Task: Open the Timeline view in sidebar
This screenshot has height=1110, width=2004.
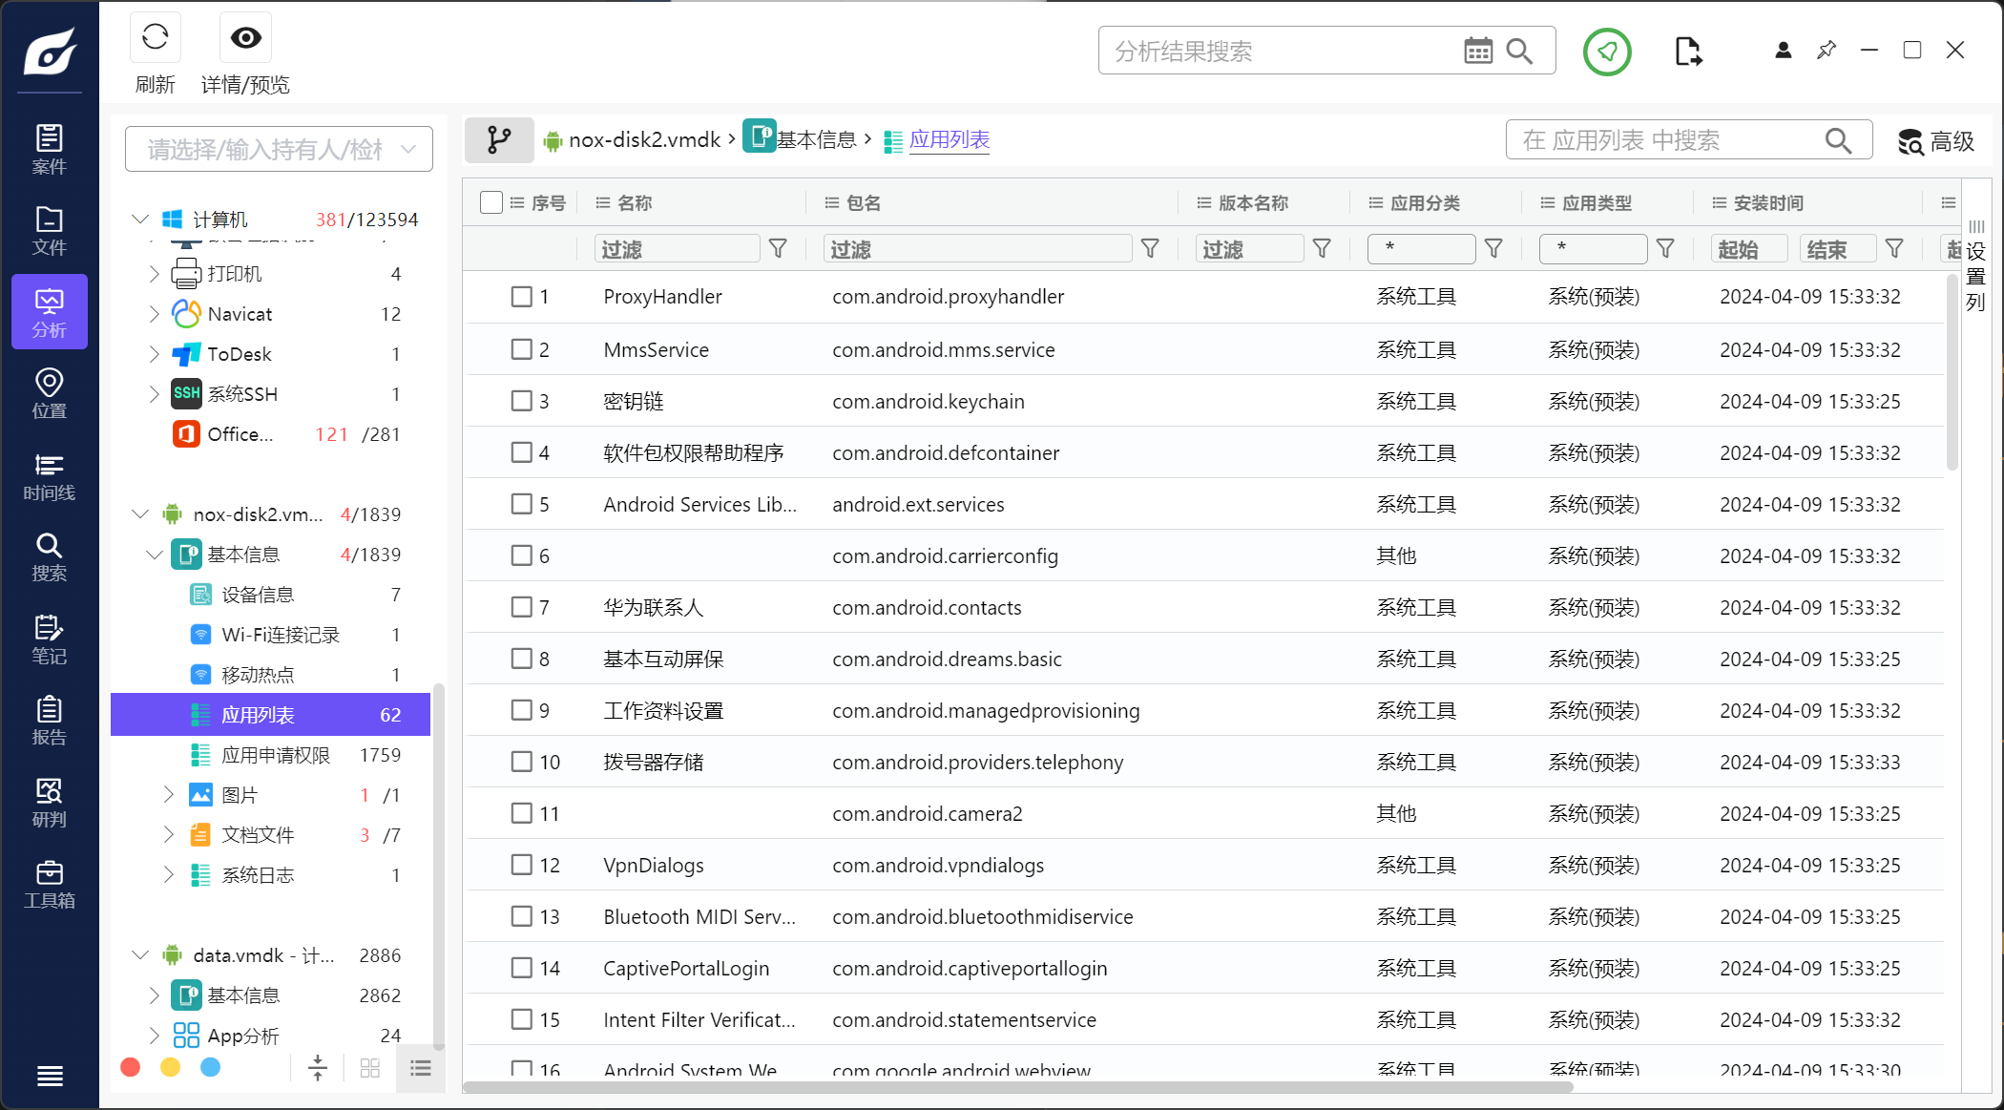Action: 49,476
